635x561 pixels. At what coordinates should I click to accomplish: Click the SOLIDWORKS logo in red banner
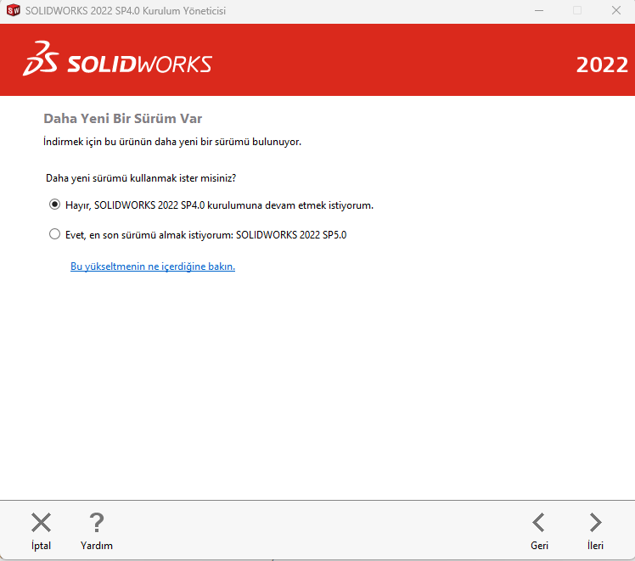(117, 59)
